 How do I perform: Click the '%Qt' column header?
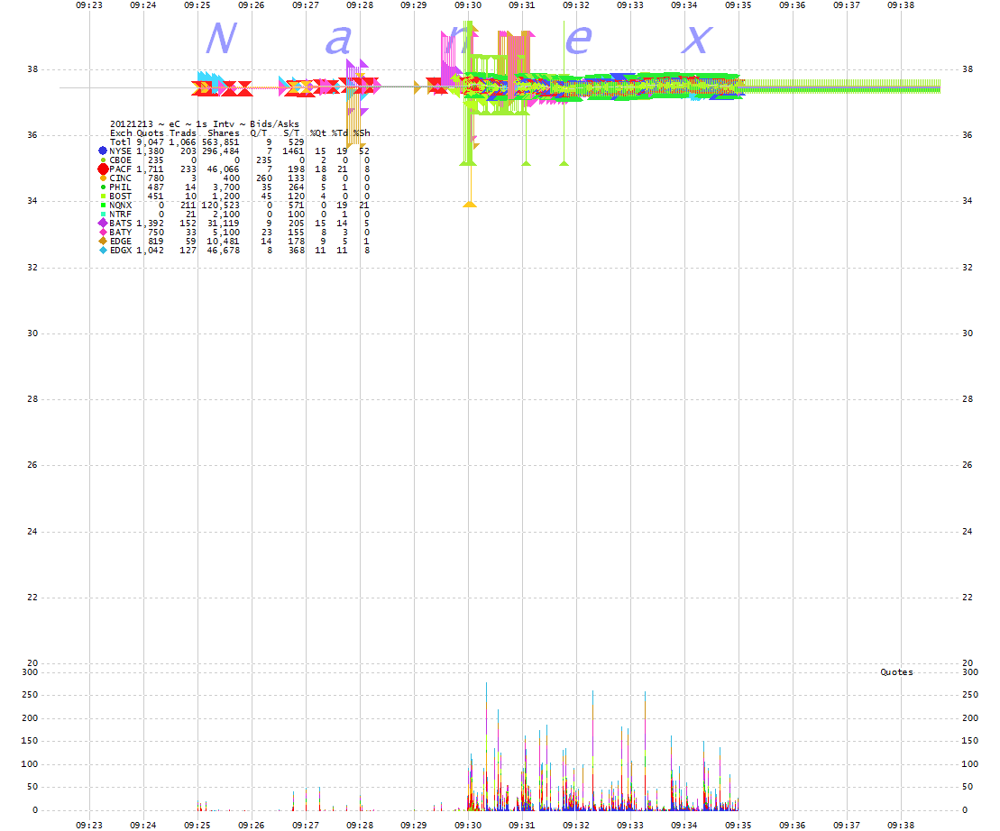317,133
